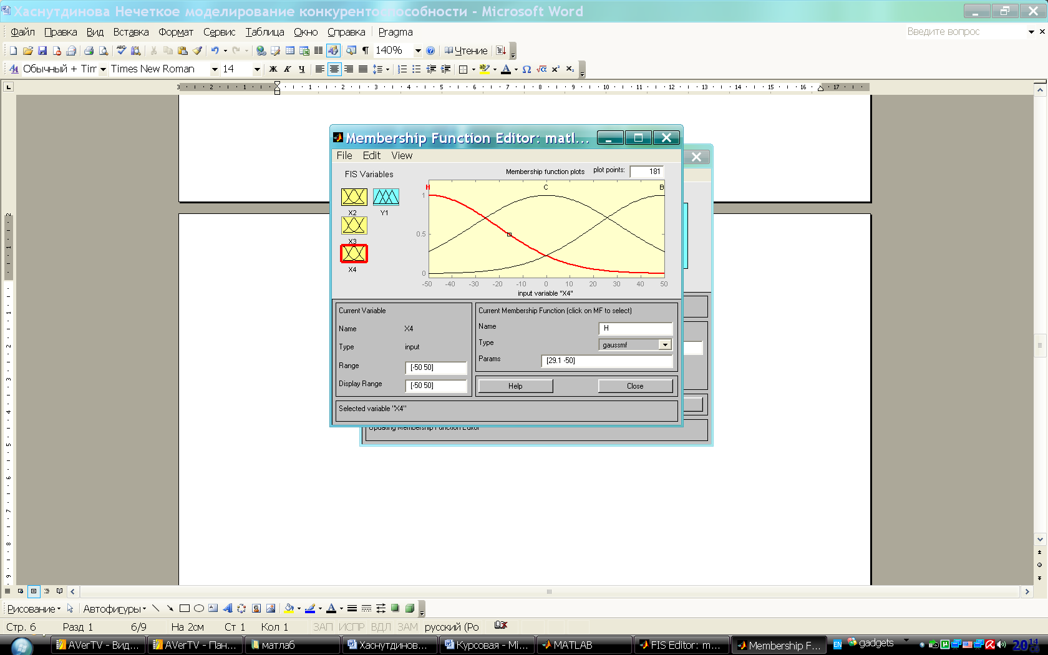
Task: Toggle bulleted list formatting
Action: 417,69
